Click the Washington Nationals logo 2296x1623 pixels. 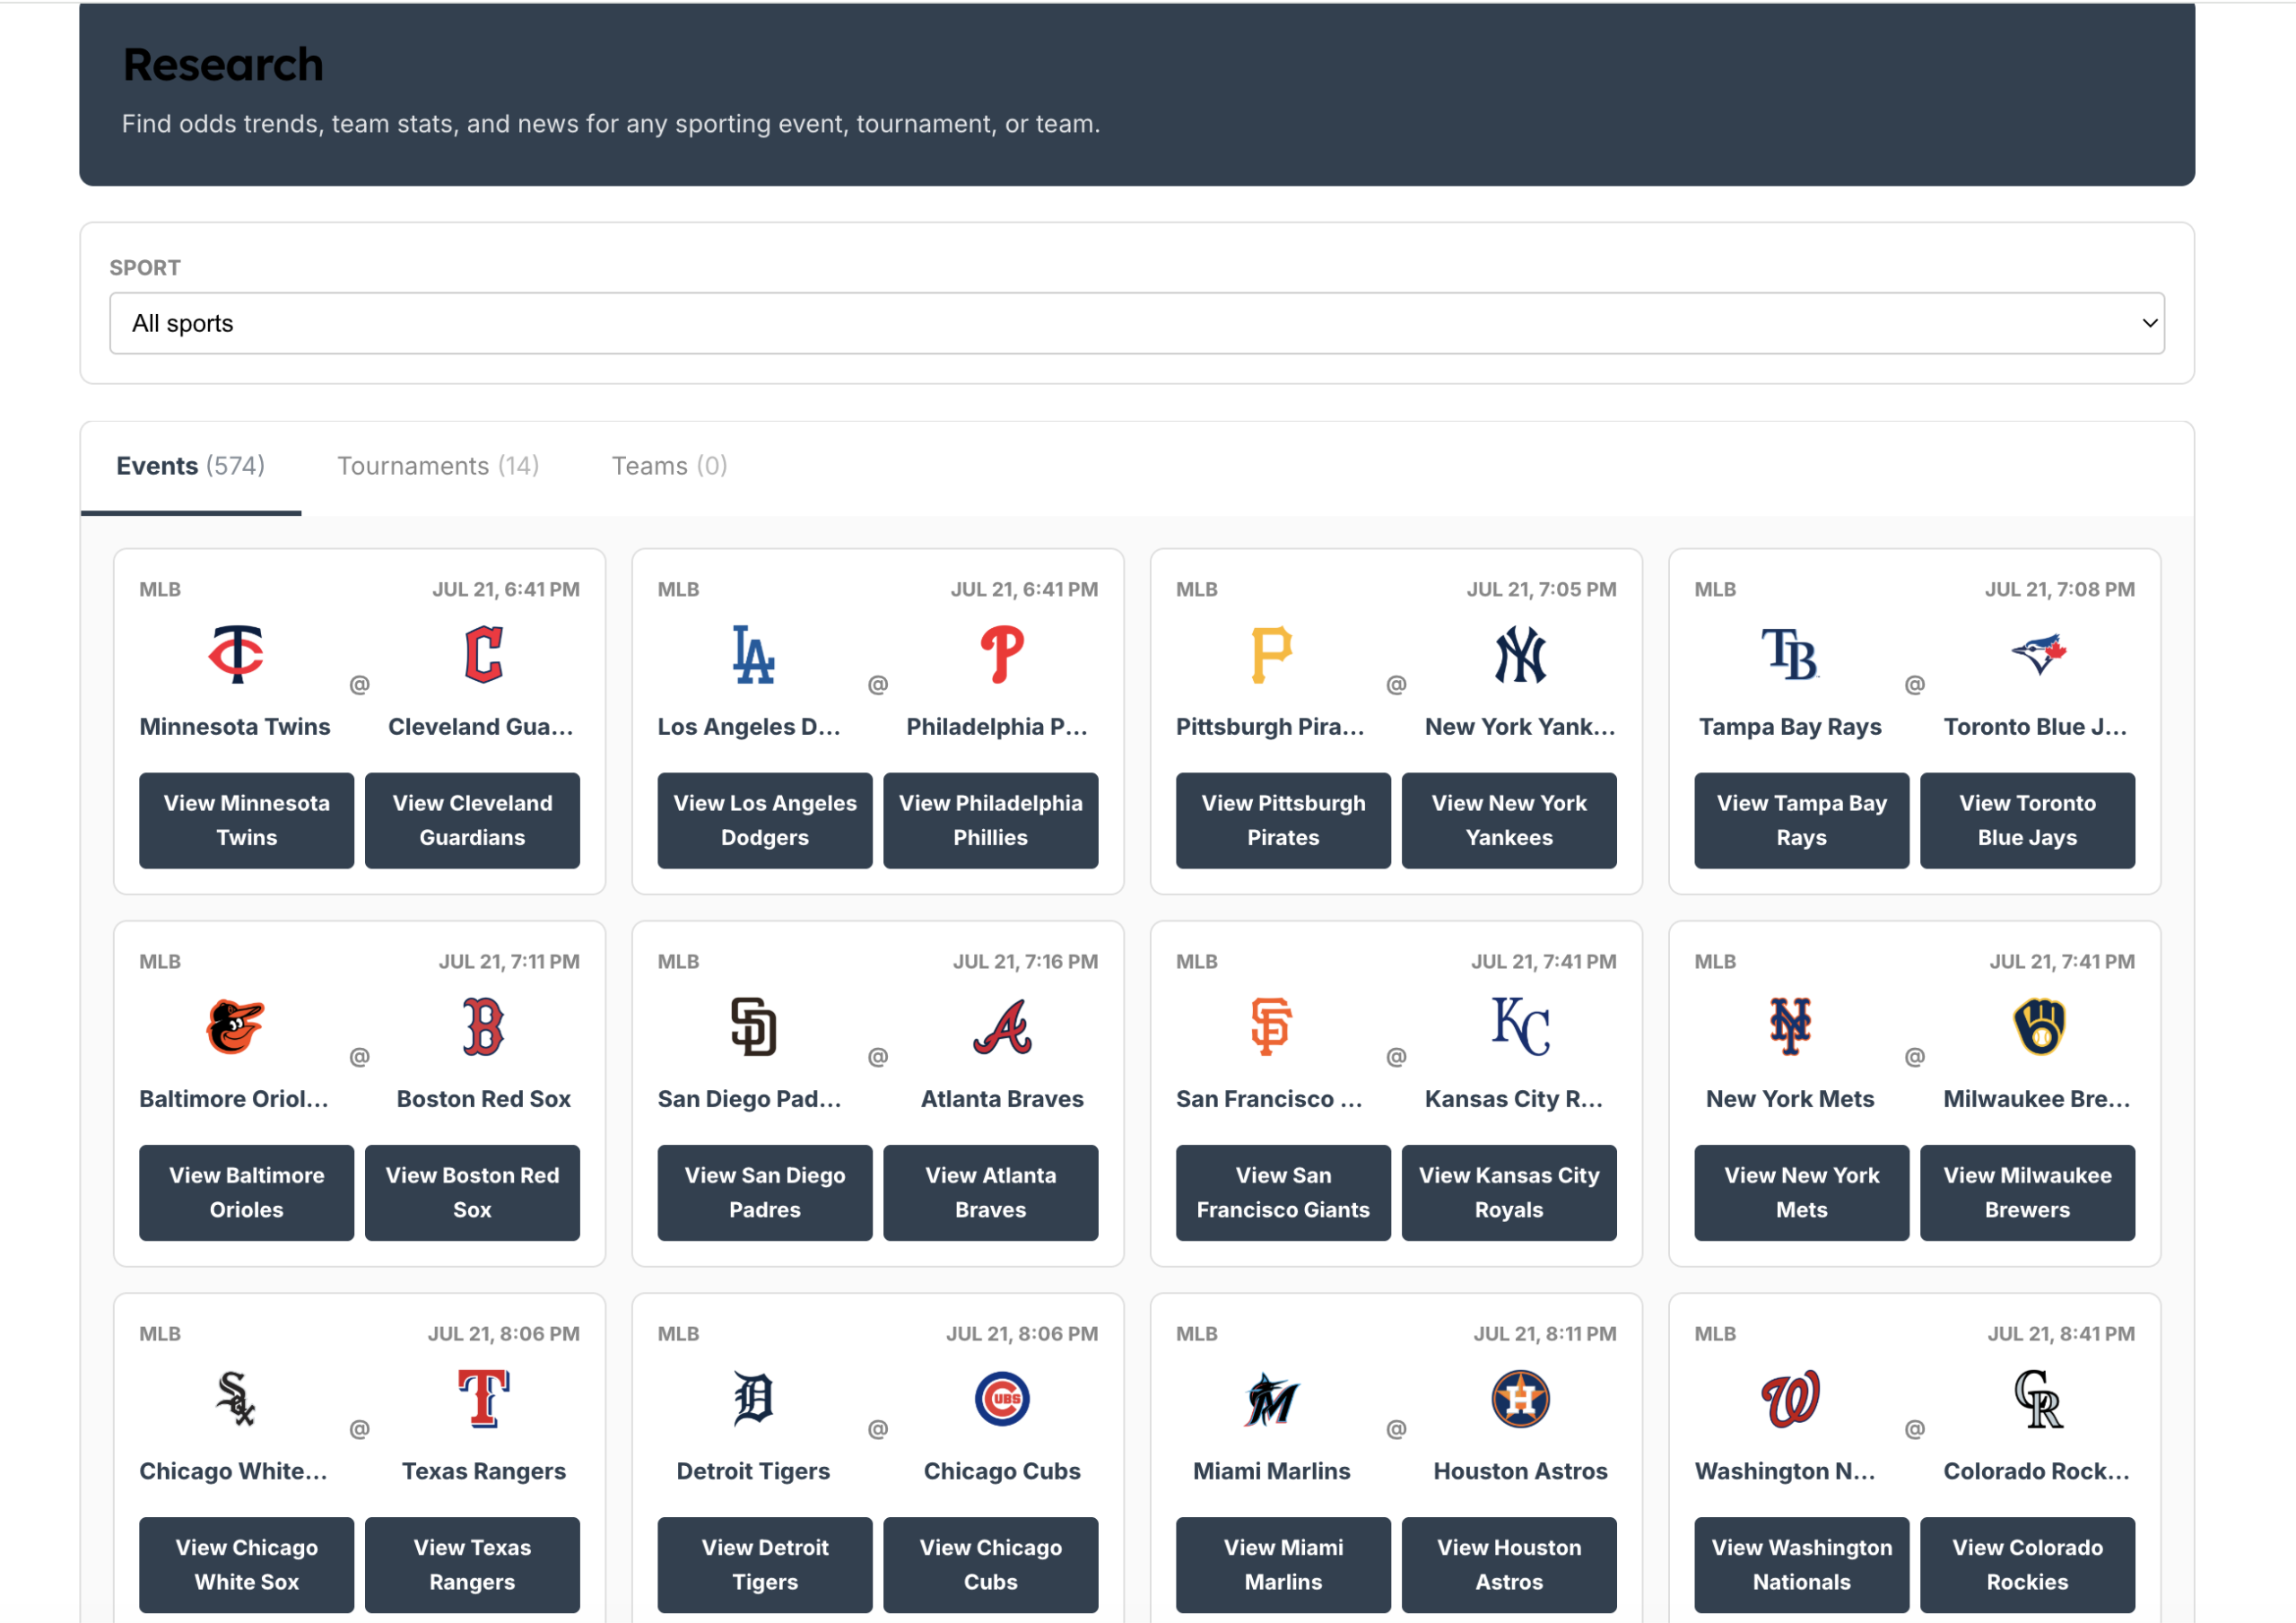1790,1399
